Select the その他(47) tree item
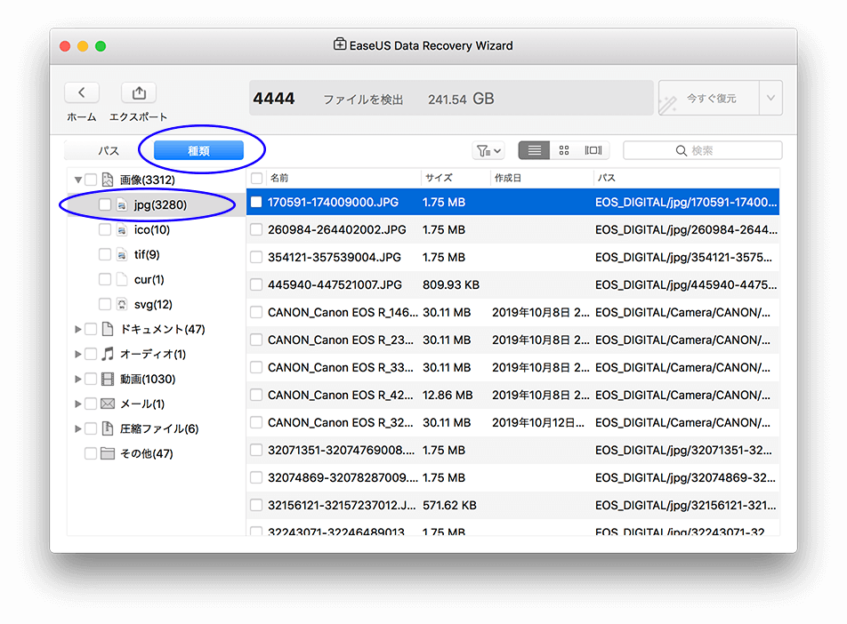 147,453
